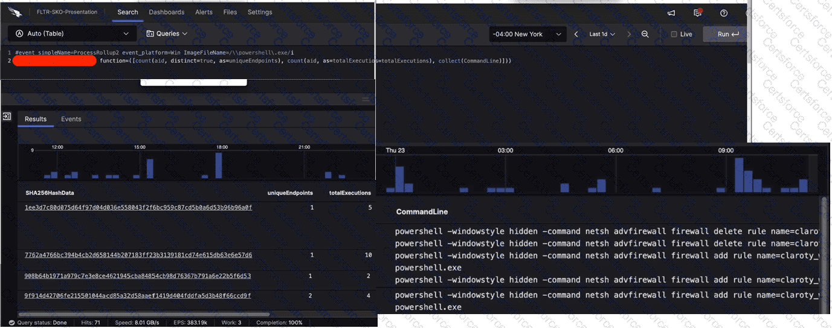The image size is (832, 328).
Task: Open the Alerts menu item
Action: [x=205, y=12]
